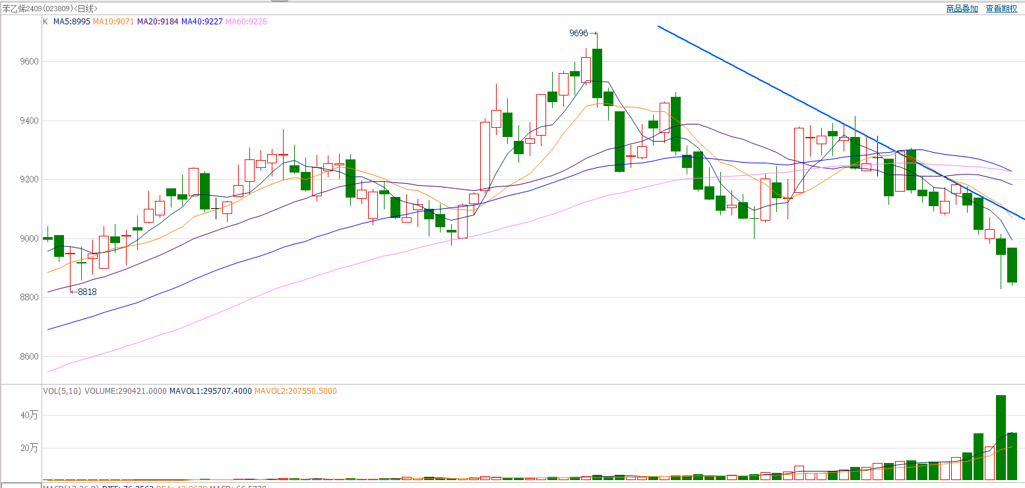
Task: Select the last green candle on the right
Action: click(x=1012, y=265)
